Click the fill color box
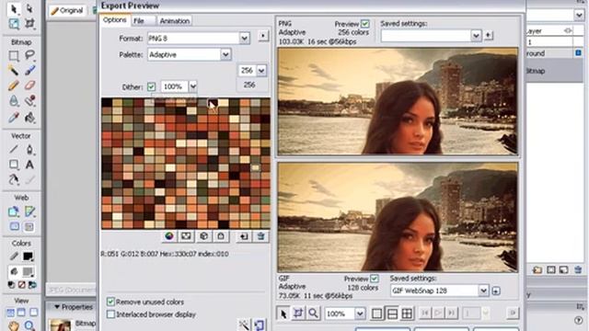589x331 pixels. [x=28, y=272]
